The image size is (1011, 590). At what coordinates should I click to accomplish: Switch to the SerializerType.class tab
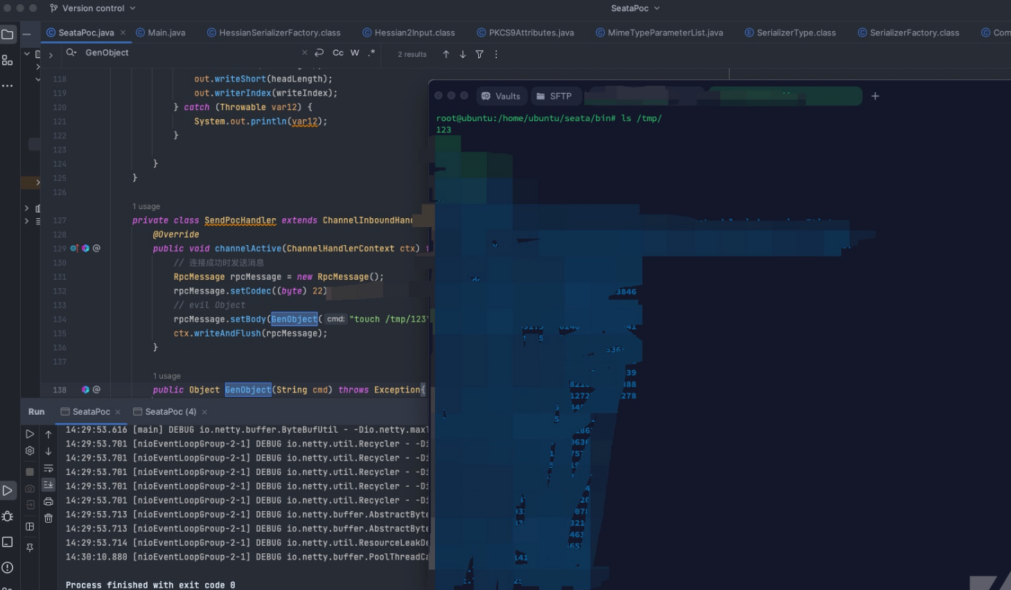[x=790, y=33]
